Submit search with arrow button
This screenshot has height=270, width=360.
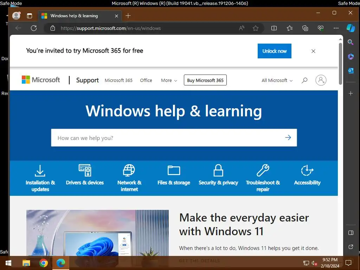click(288, 137)
